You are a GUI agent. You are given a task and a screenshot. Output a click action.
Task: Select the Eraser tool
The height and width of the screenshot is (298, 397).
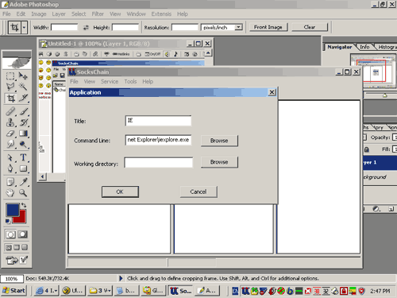tap(10, 134)
